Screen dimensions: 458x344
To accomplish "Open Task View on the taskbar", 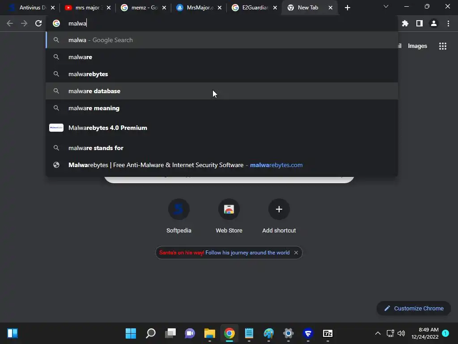I will [170, 333].
